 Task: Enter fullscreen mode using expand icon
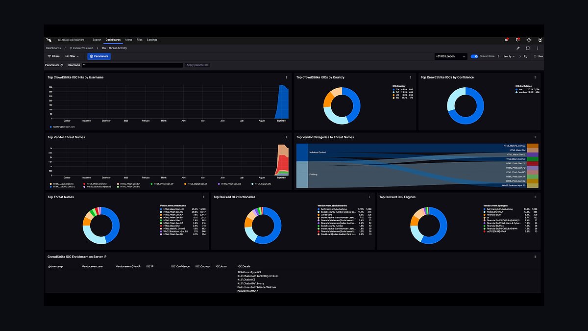tap(528, 48)
